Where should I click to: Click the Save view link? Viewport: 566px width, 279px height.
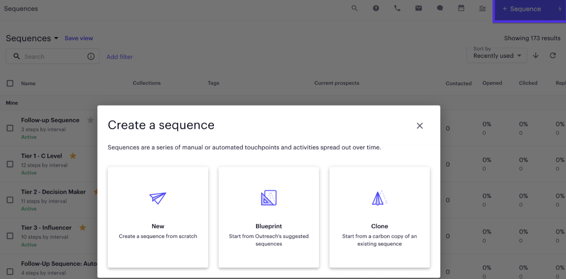coord(79,38)
